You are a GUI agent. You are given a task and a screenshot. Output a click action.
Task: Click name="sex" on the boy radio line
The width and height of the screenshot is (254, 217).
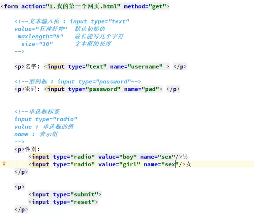point(158,157)
